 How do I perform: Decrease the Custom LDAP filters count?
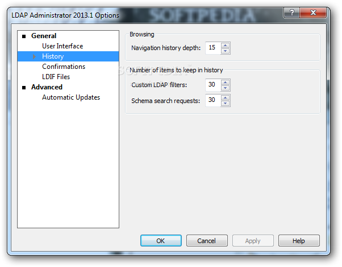pos(225,88)
